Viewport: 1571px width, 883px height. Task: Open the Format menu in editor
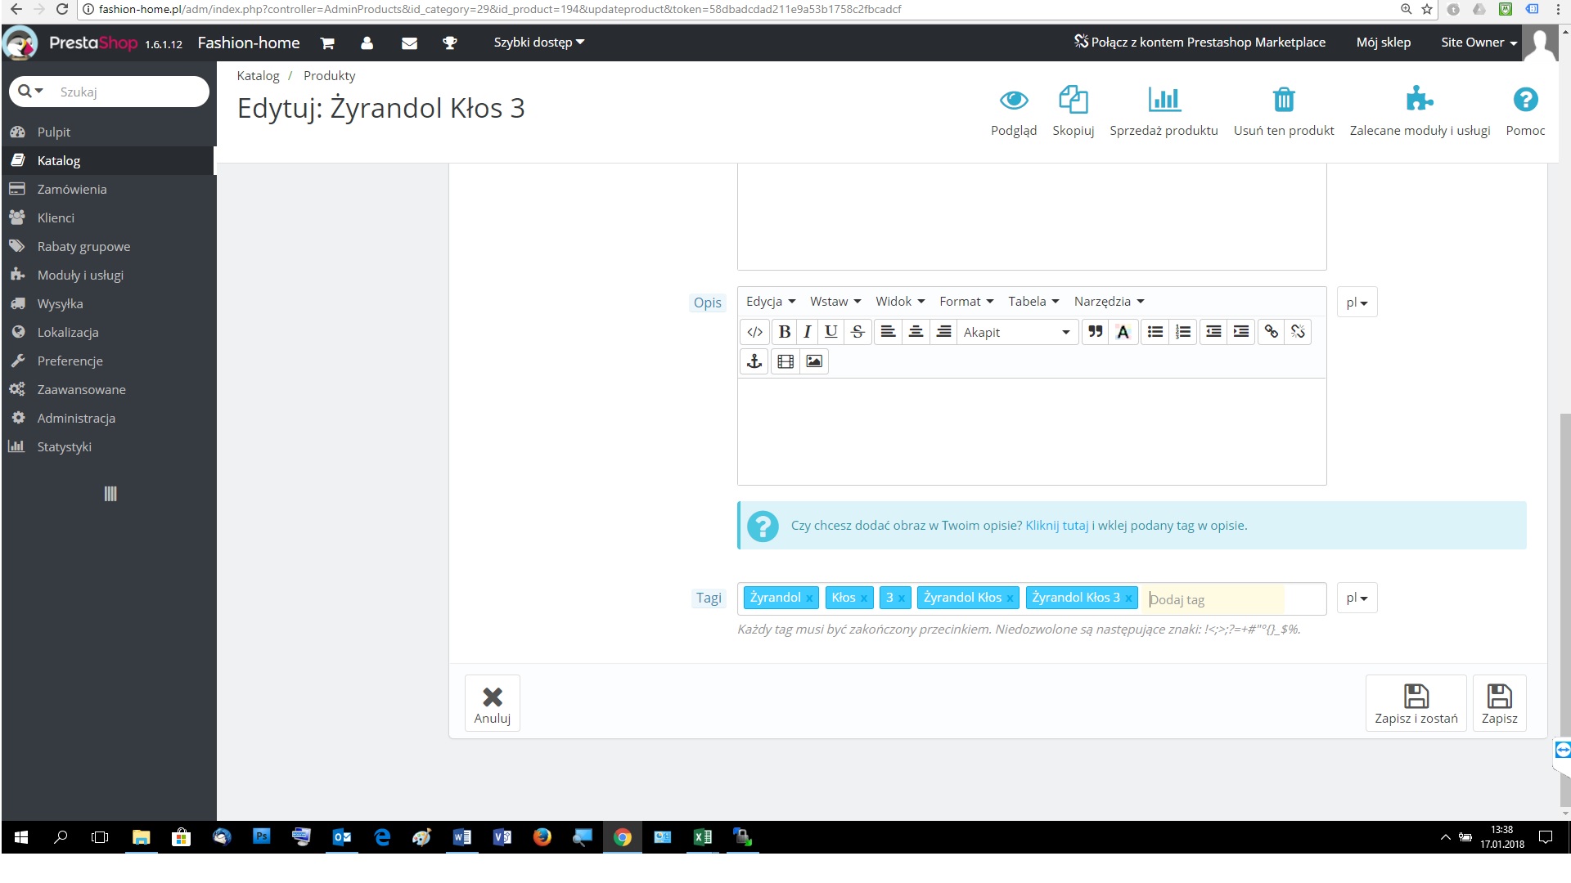coord(966,302)
